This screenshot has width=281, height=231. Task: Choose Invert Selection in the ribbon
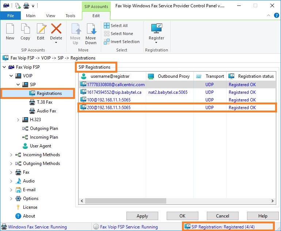coord(122,42)
